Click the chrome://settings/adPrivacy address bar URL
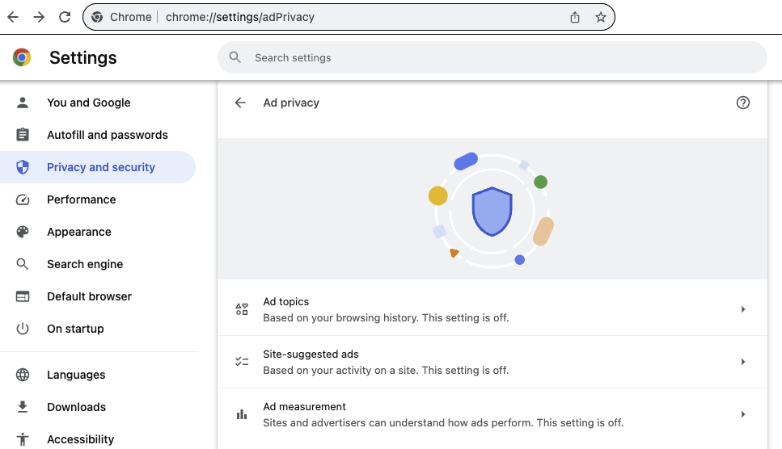The width and height of the screenshot is (782, 449). tap(240, 17)
